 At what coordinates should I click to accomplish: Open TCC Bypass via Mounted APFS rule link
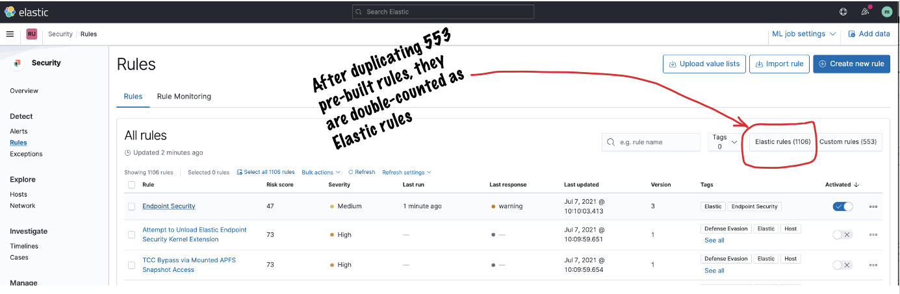(x=189, y=265)
